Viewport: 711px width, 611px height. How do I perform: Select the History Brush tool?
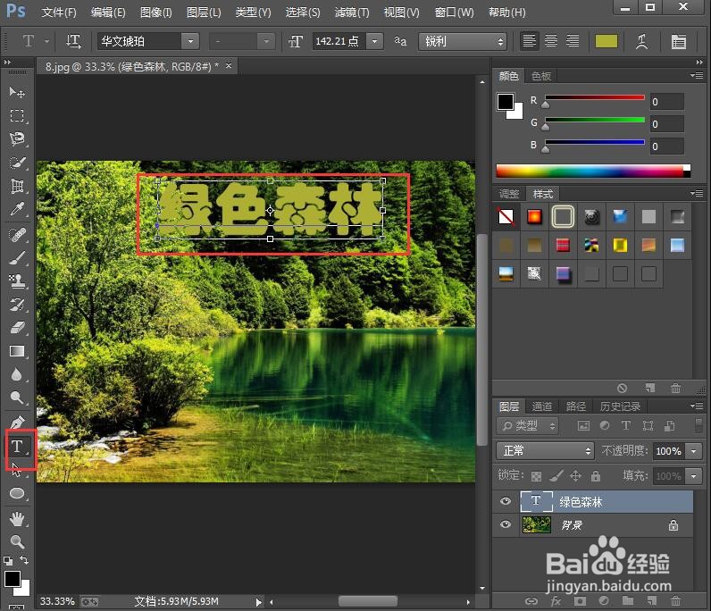point(17,305)
